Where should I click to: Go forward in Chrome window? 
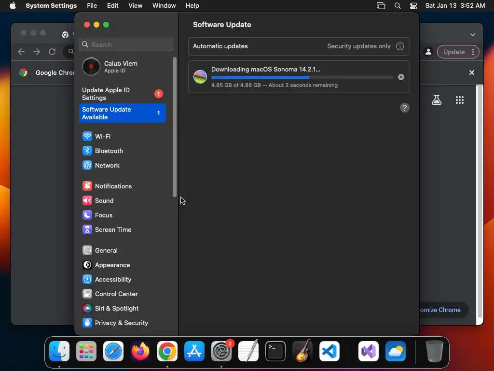[37, 52]
